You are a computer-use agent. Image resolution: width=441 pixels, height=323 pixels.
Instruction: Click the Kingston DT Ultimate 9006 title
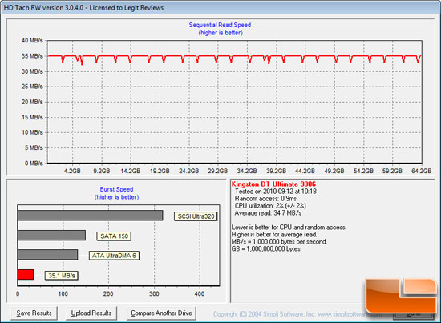coord(273,184)
